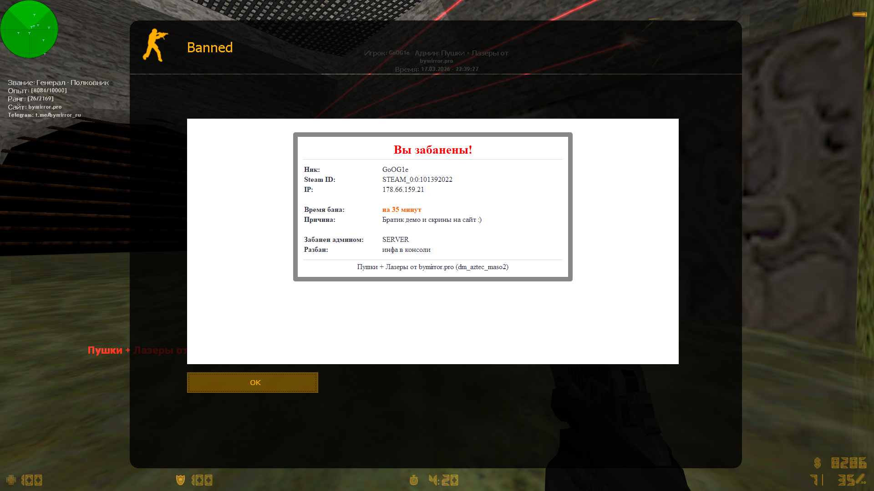The height and width of the screenshot is (491, 874).
Task: Click the Banned window title
Action: tap(210, 47)
